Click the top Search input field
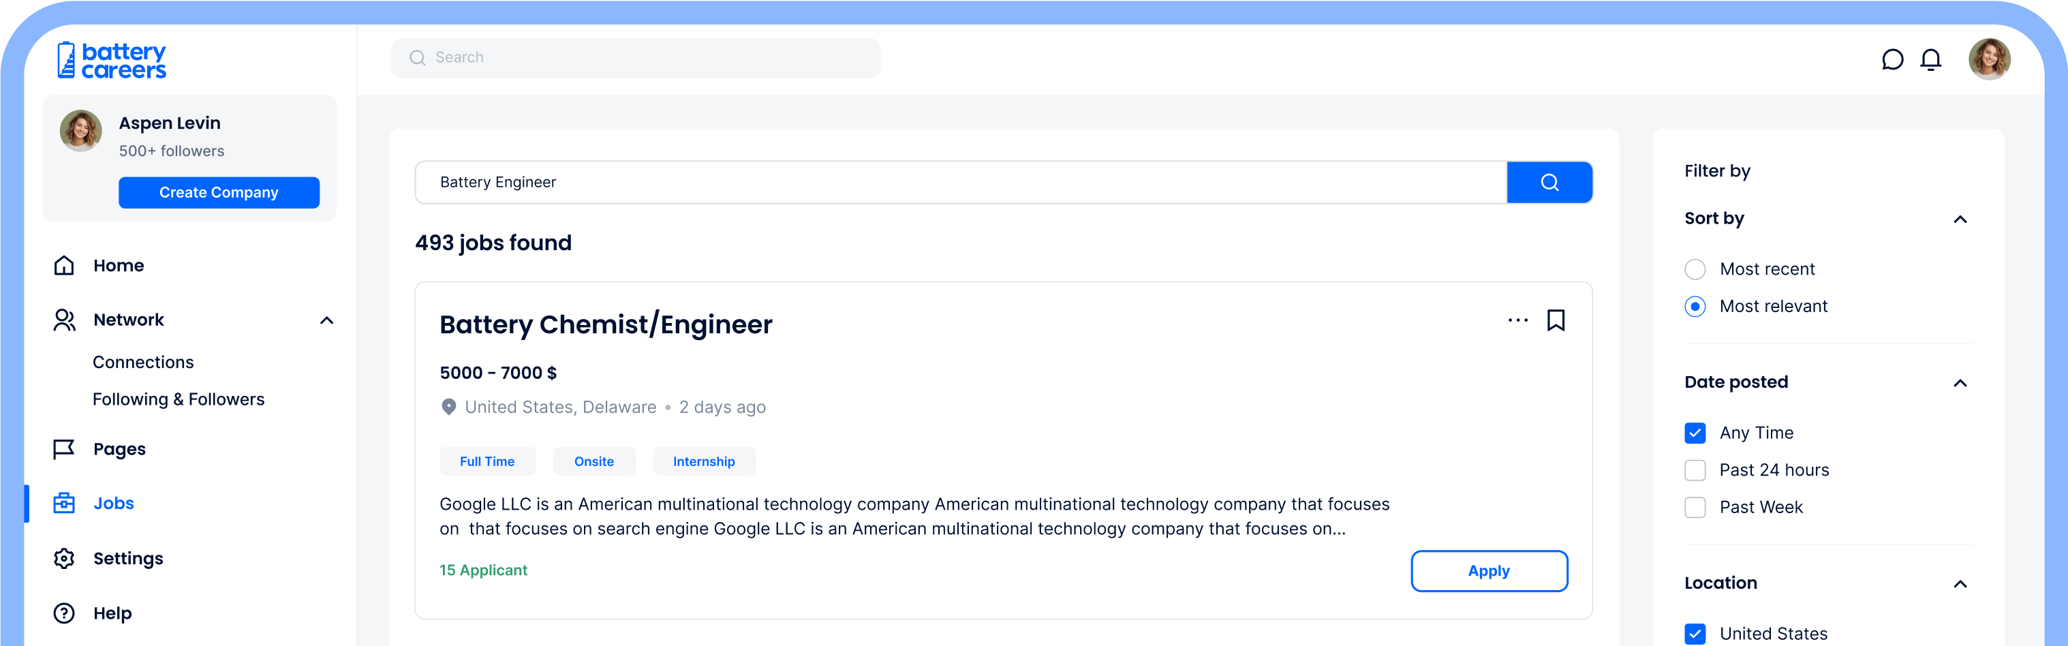Image resolution: width=2068 pixels, height=646 pixels. 634,58
